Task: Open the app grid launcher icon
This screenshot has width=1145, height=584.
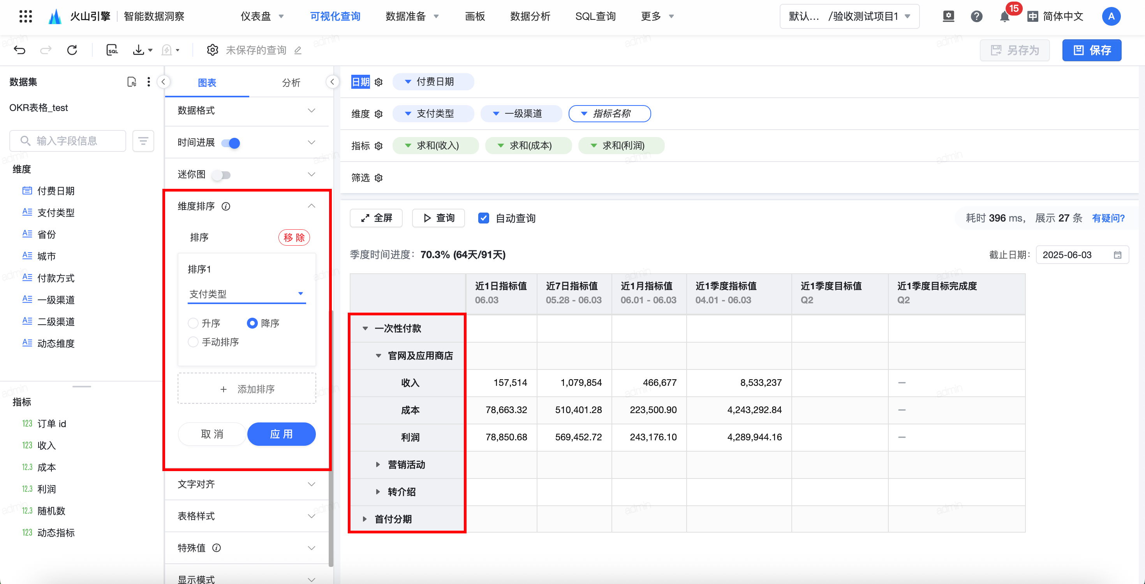Action: [x=26, y=16]
